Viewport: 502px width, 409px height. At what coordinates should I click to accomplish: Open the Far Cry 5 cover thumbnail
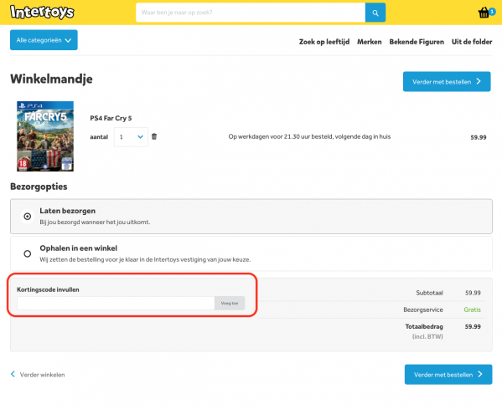[45, 136]
